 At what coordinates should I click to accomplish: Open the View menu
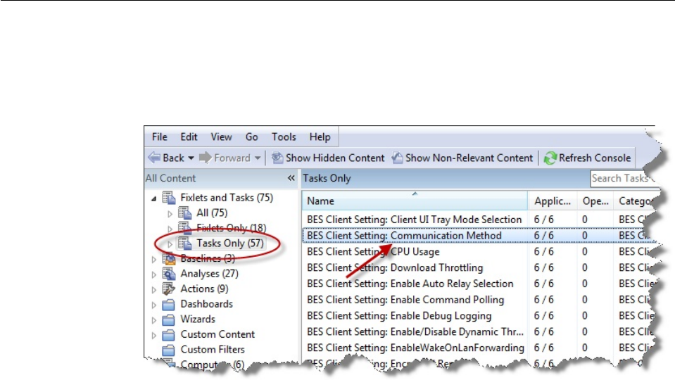tap(221, 137)
